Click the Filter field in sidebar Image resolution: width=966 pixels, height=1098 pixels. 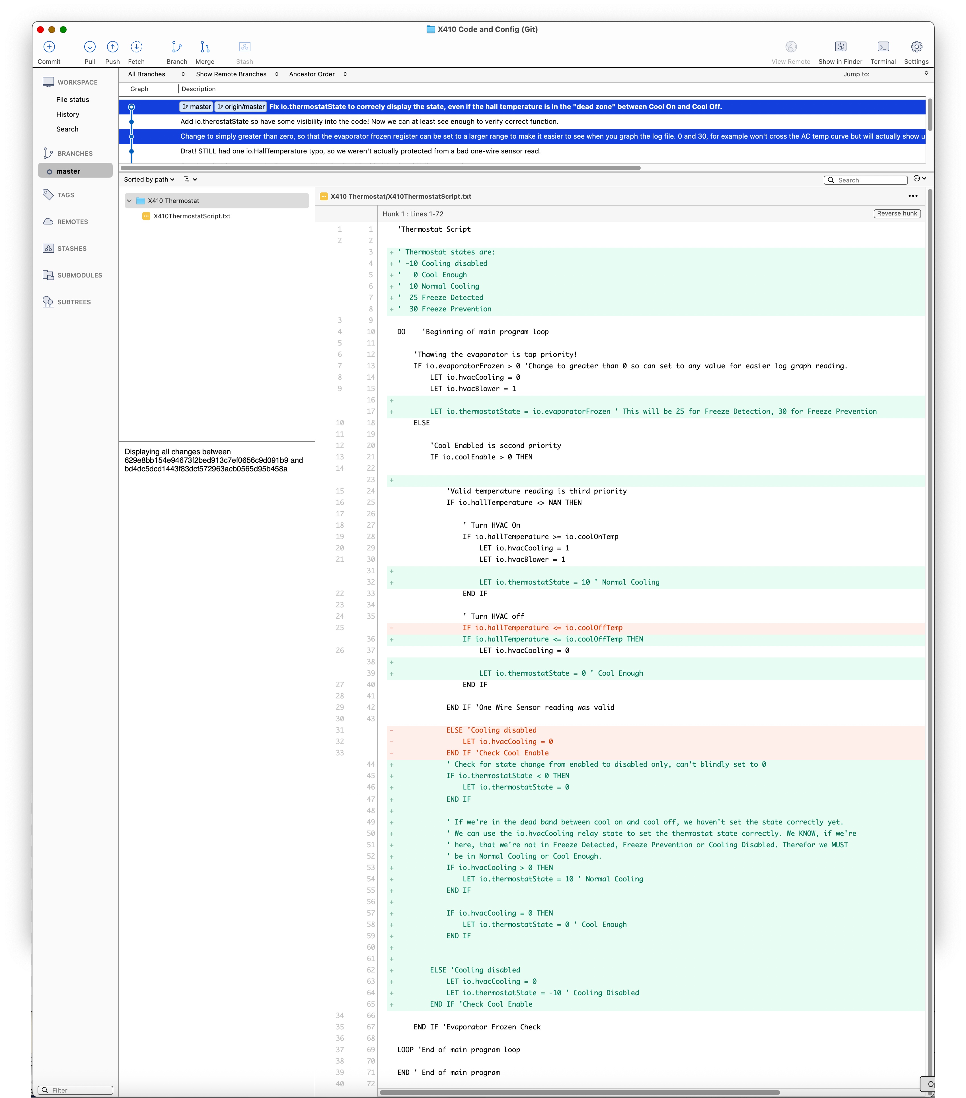[x=76, y=1090]
